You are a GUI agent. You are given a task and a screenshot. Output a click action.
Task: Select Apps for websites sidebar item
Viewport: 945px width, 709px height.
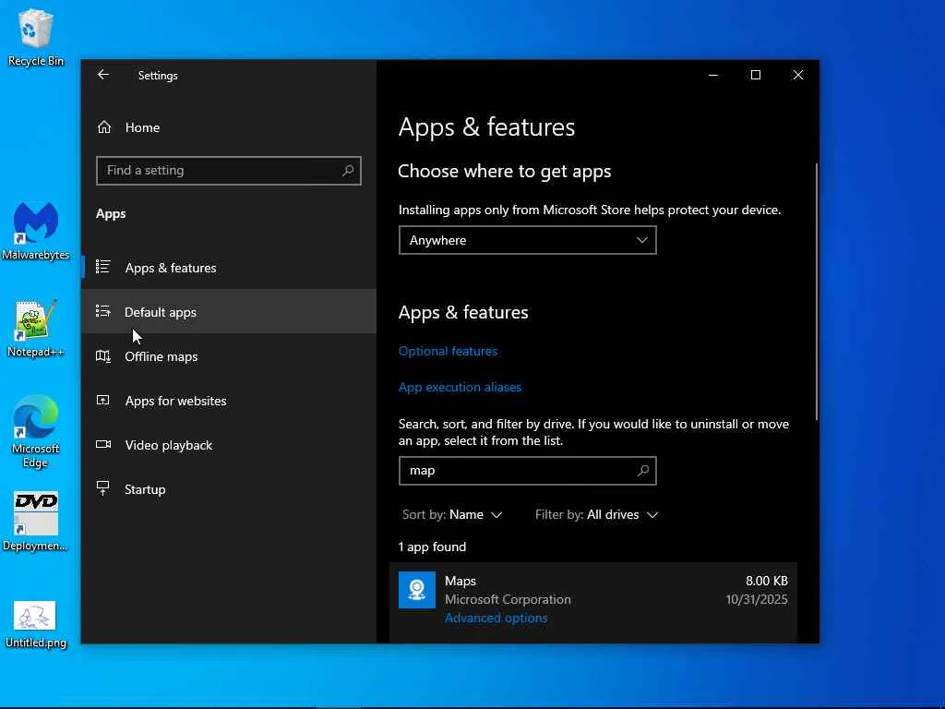click(229, 401)
